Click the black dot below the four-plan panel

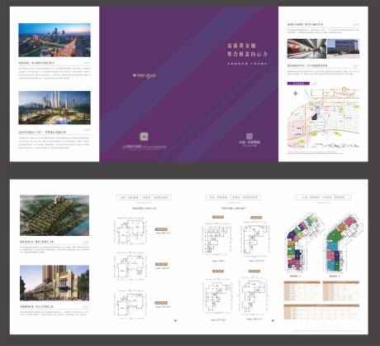(273, 320)
